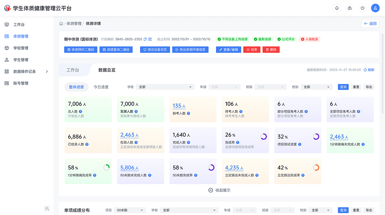Open the 性别 dropdown in 单项成绩分布

click(321, 210)
